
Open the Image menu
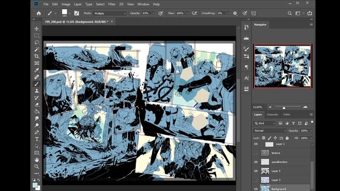click(66, 4)
